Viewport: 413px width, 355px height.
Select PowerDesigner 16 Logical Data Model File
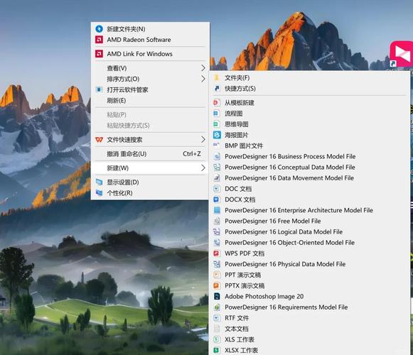pos(309,231)
